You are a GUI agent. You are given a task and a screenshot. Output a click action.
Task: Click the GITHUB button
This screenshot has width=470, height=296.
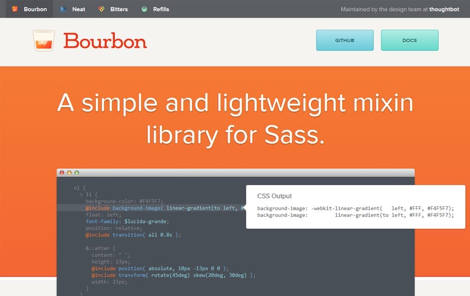pyautogui.click(x=344, y=41)
